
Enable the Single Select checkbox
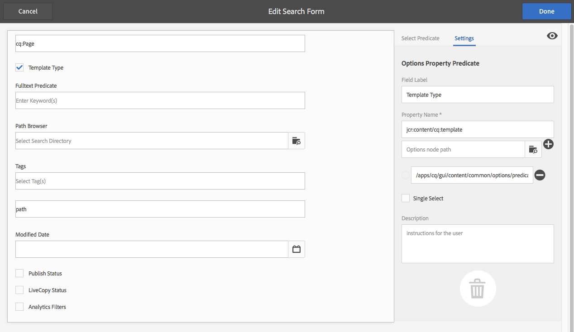click(406, 198)
